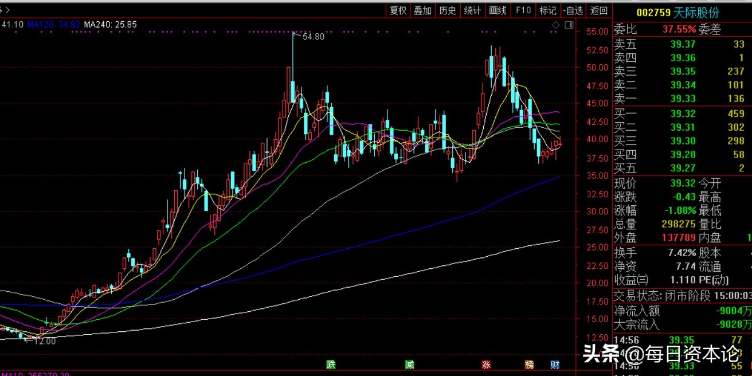Open the 叠加 overlay menu

[x=423, y=10]
